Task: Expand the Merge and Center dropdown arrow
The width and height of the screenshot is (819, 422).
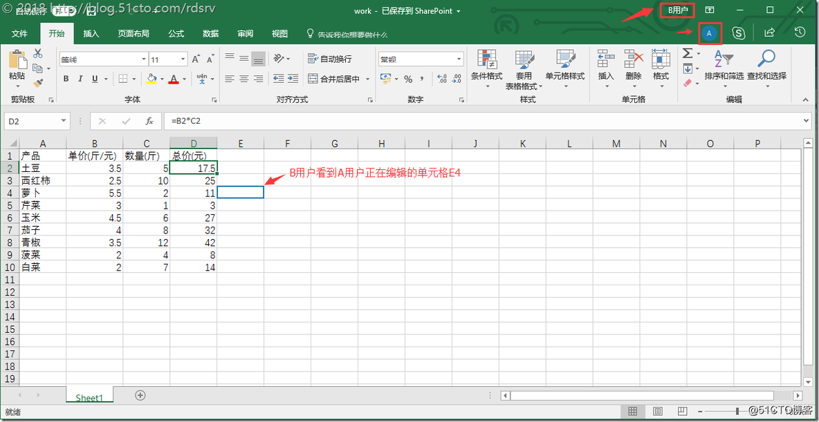Action: pyautogui.click(x=368, y=79)
